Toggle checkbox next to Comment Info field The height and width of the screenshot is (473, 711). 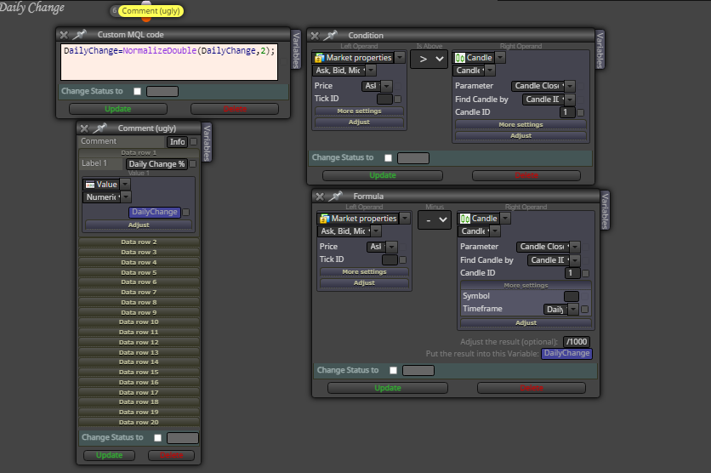click(x=194, y=141)
